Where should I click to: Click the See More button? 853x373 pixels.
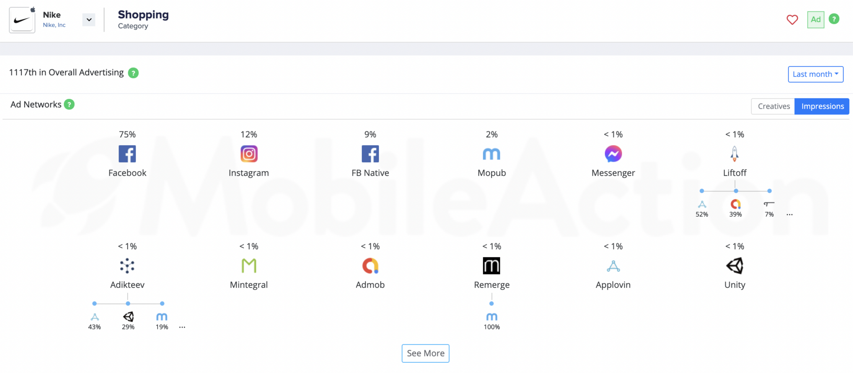(426, 353)
